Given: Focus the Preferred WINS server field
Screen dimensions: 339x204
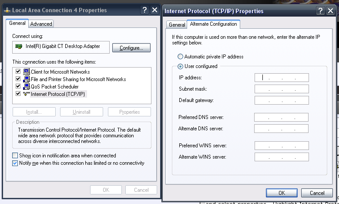Looking at the screenshot, I should [x=282, y=146].
